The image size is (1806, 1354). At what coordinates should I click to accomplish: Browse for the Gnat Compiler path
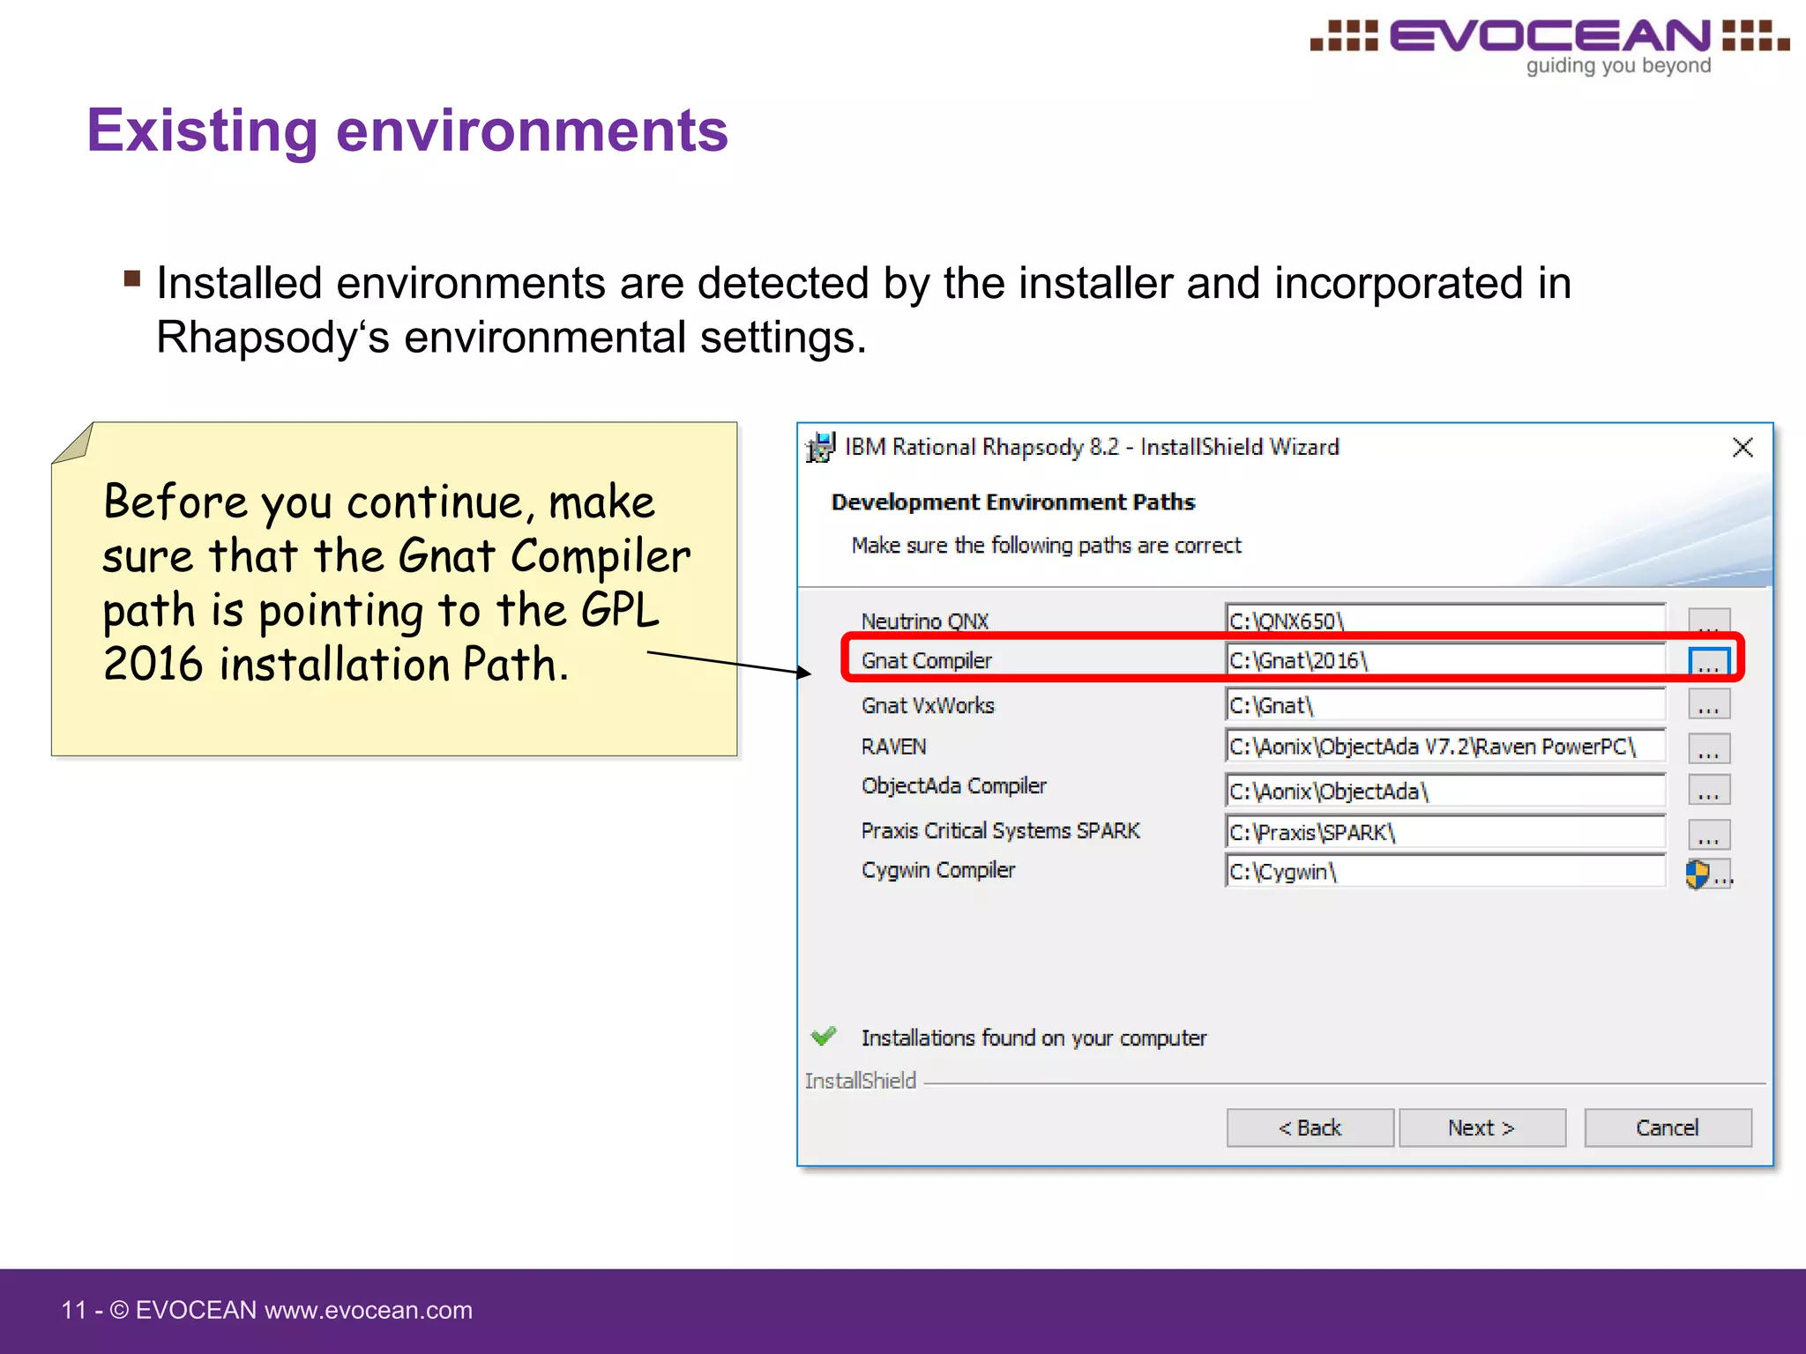click(1709, 661)
